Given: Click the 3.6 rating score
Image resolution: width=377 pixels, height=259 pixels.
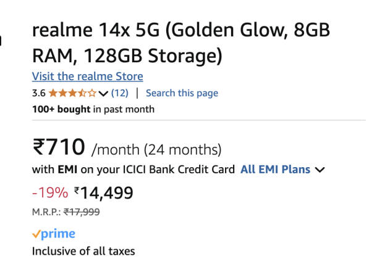Looking at the screenshot, I should pyautogui.click(x=38, y=93).
